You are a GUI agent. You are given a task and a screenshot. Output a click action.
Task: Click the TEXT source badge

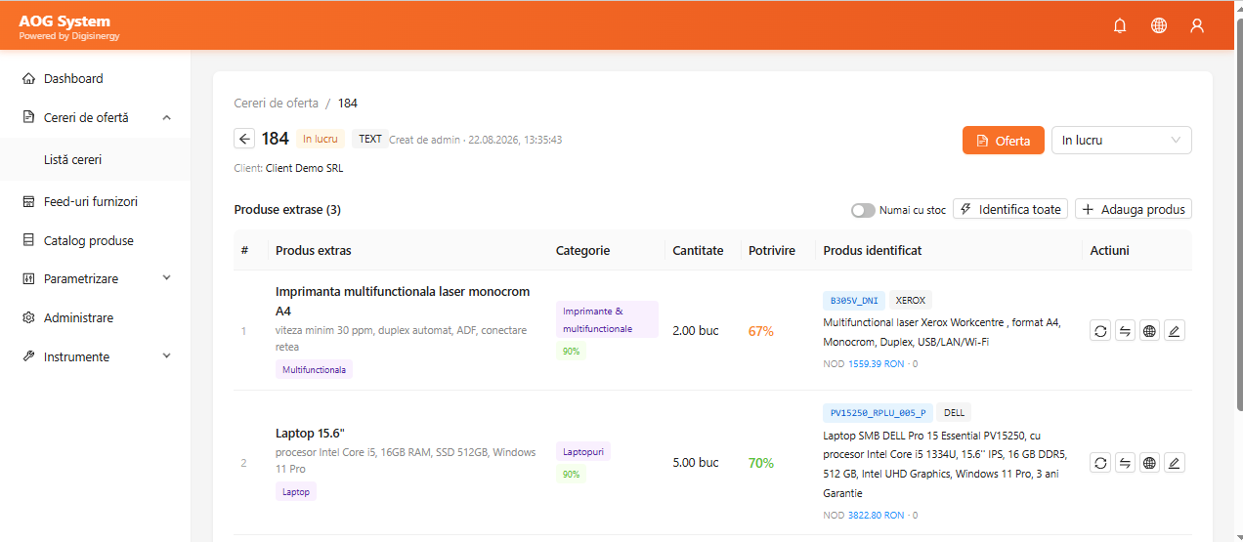coord(370,139)
